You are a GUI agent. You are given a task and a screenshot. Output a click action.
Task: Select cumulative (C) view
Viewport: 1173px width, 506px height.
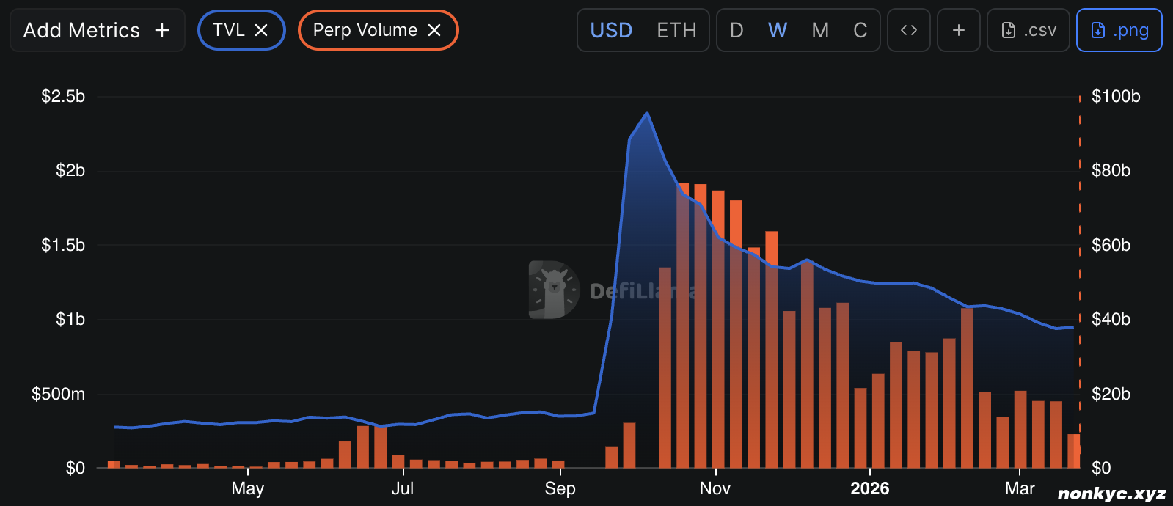(860, 30)
